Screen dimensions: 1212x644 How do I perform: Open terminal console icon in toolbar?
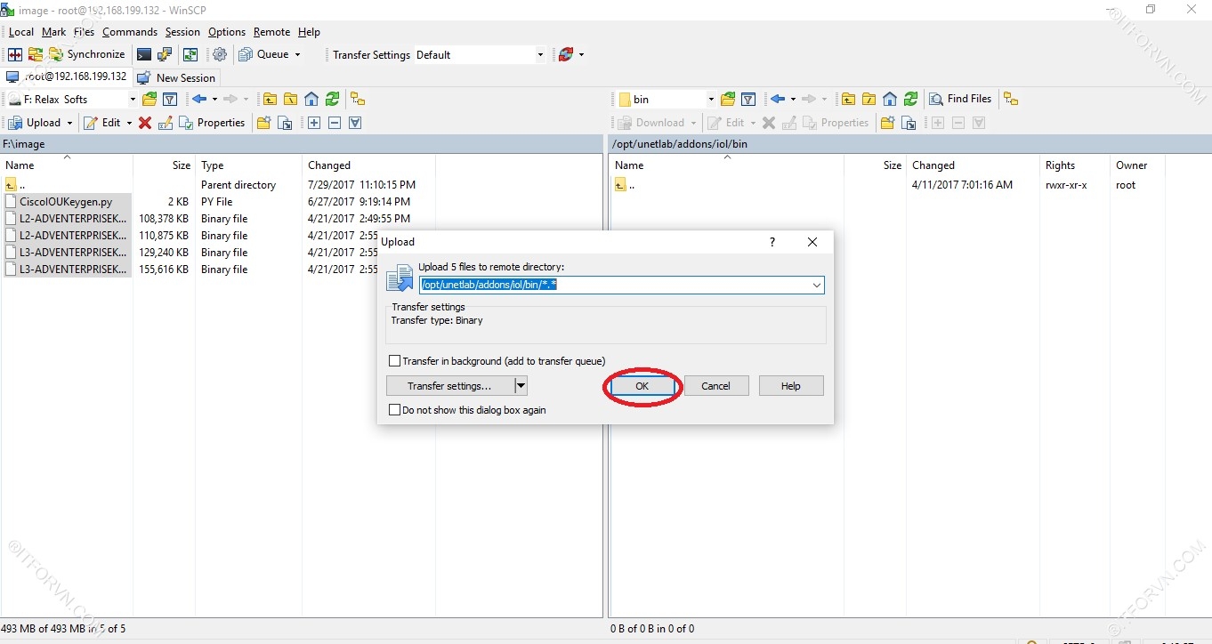(x=143, y=55)
